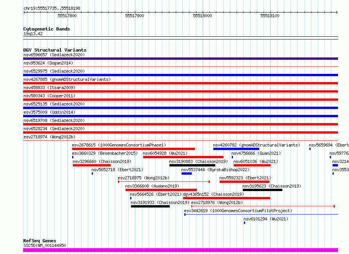Screen dimensions: 349x254
Task: Click the red bar under esv2678615
Action: (133, 149)
